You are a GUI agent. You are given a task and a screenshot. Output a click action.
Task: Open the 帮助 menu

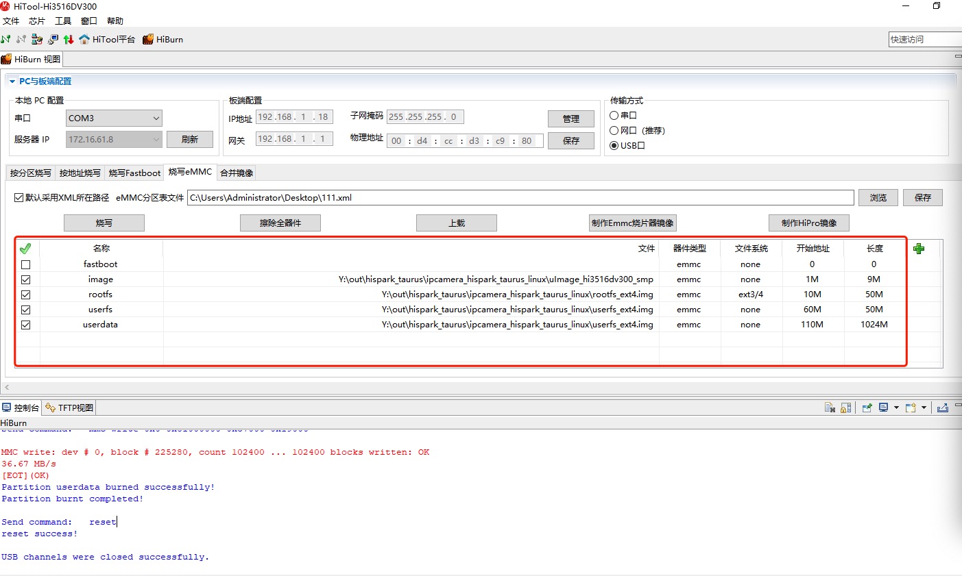click(115, 21)
